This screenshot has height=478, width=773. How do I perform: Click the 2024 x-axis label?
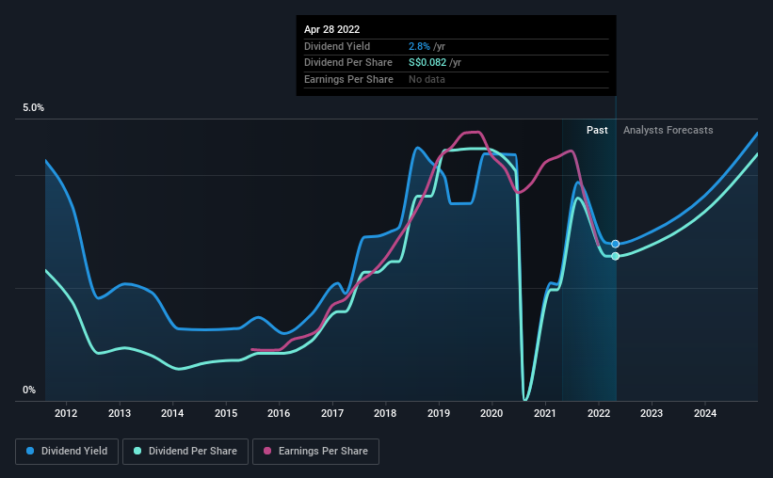coord(705,413)
